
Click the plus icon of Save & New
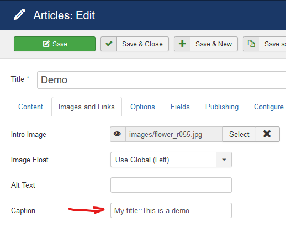[182, 44]
